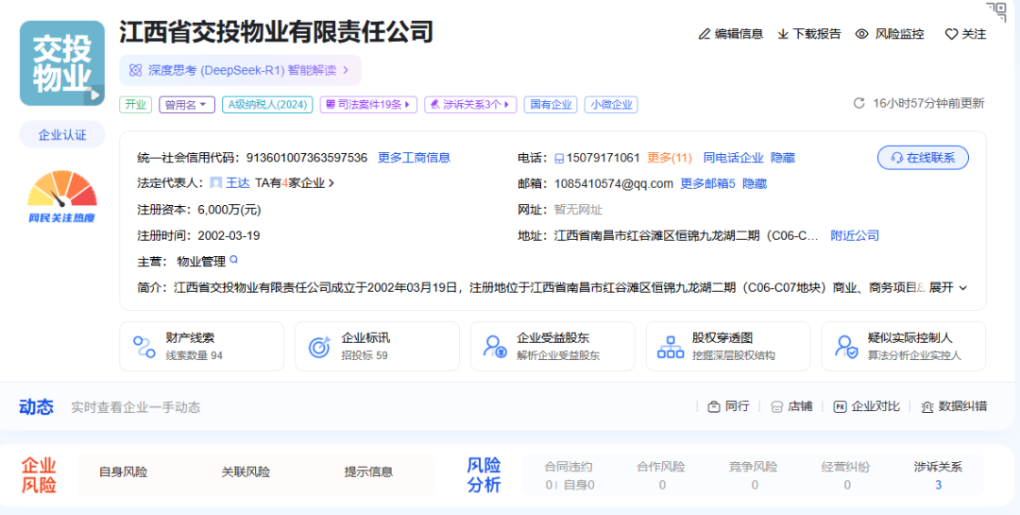
Task: Click the search icon beside 物业管理
Action: (233, 261)
